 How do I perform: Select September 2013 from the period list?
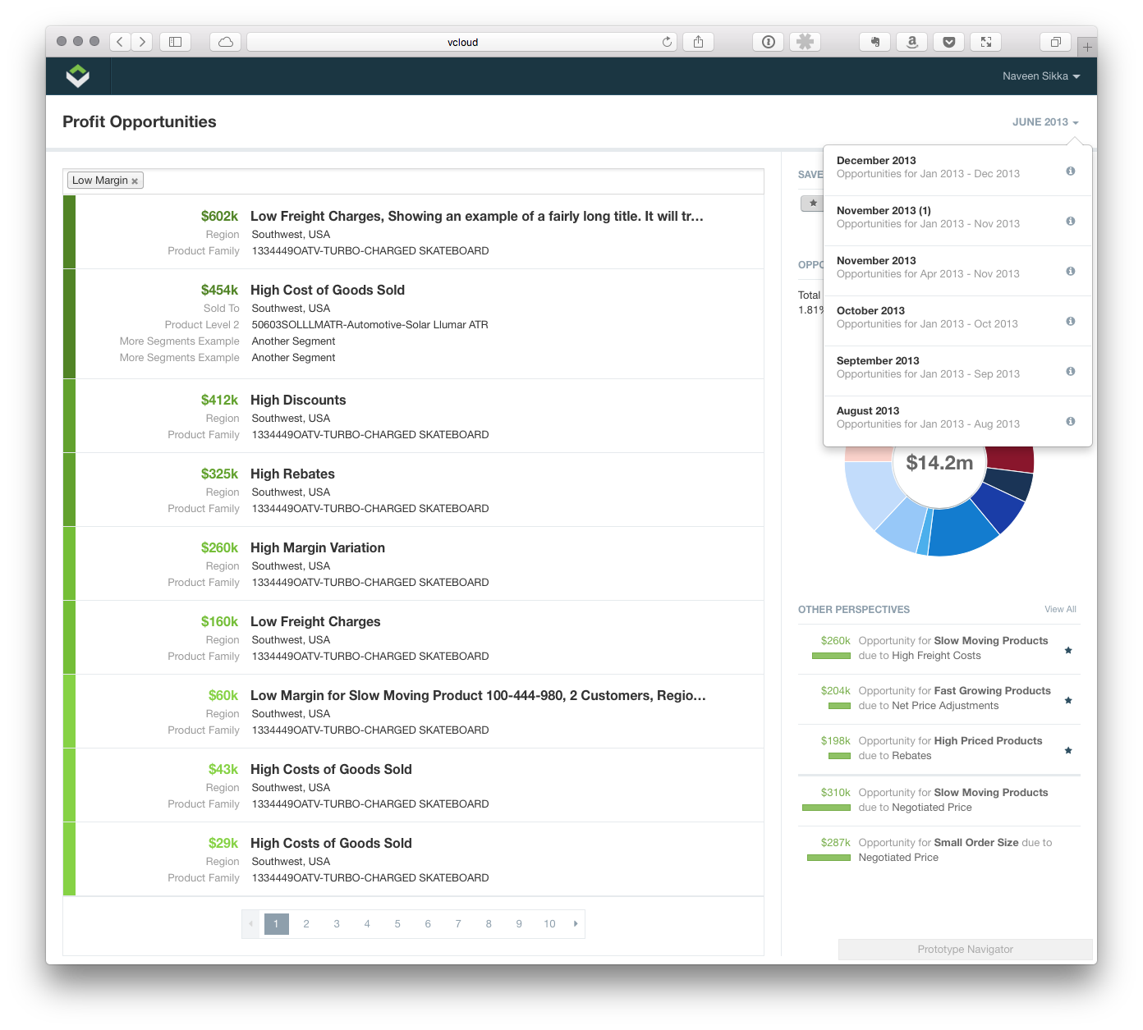(x=928, y=367)
